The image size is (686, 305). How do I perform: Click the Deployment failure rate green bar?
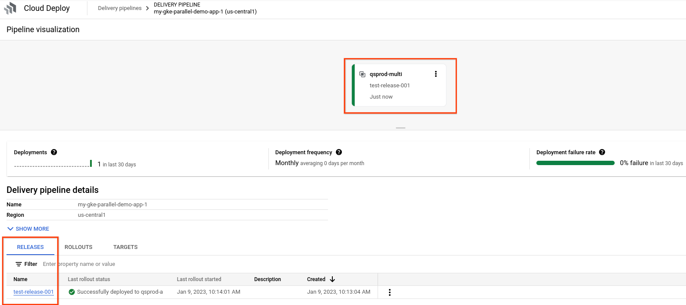click(x=575, y=163)
